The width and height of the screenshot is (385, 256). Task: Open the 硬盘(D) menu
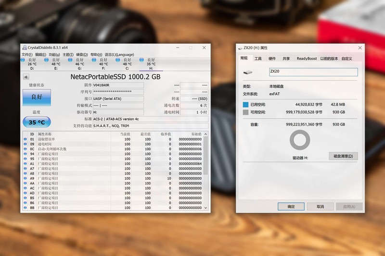pos(82,54)
